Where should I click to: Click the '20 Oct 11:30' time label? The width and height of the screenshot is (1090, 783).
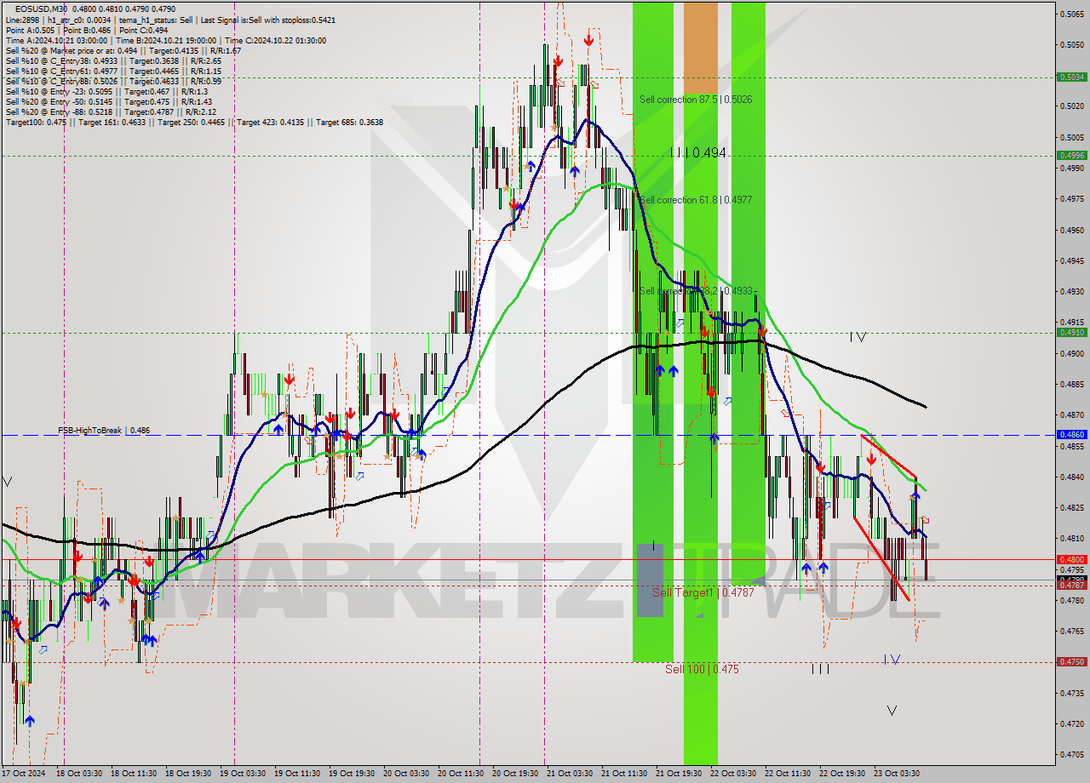click(460, 774)
